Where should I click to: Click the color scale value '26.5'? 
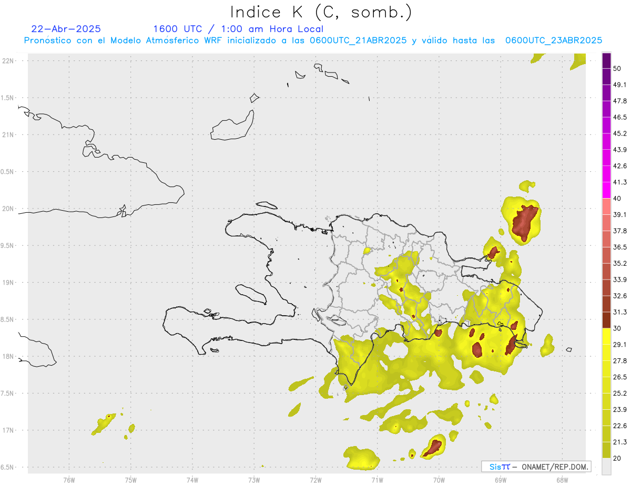pyautogui.click(x=619, y=377)
